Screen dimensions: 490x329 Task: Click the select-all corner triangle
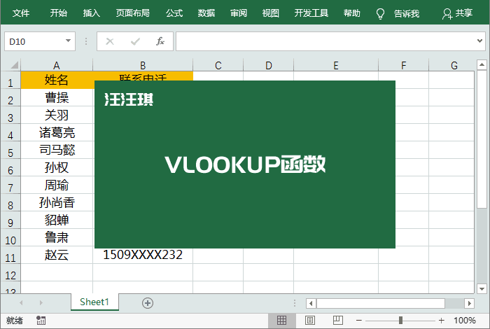[x=15, y=65]
